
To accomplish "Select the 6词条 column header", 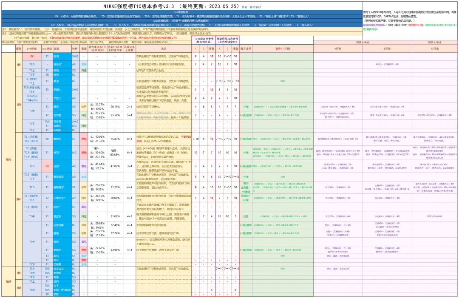I will pyautogui.click(x=338, y=48).
